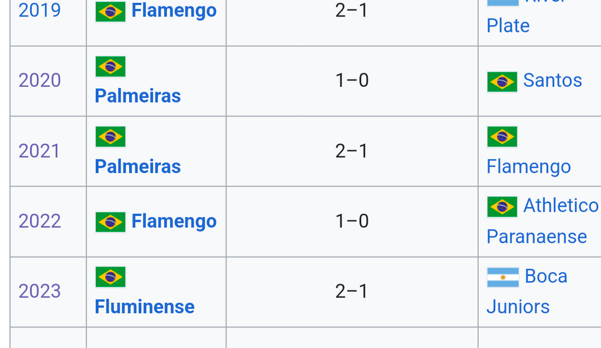Viewport: 601px width, 348px height.
Task: Open the 2019 season link
Action: [39, 10]
